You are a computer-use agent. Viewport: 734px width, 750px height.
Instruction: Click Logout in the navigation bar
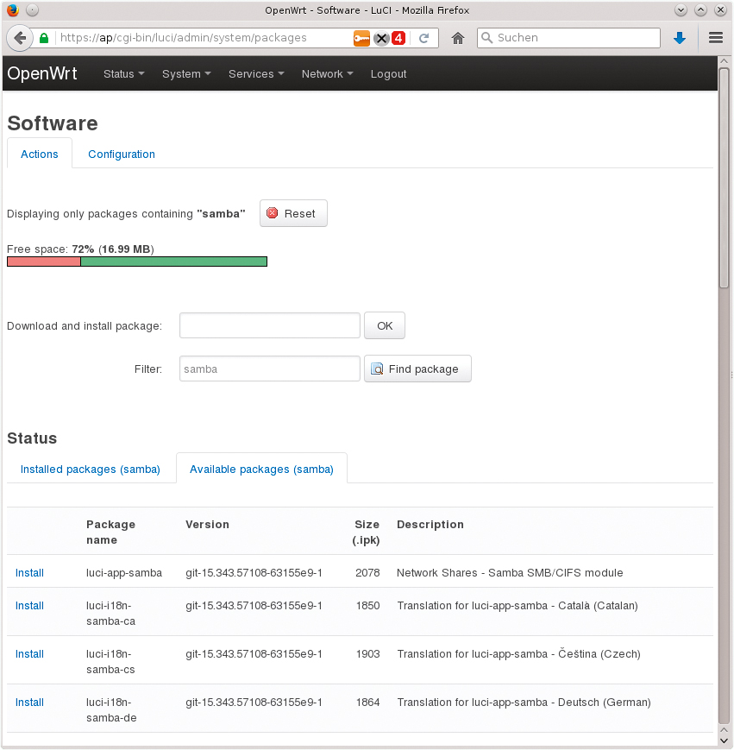click(388, 74)
